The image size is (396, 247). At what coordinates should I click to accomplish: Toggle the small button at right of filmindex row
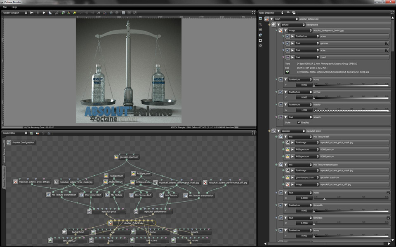pyautogui.click(x=388, y=218)
